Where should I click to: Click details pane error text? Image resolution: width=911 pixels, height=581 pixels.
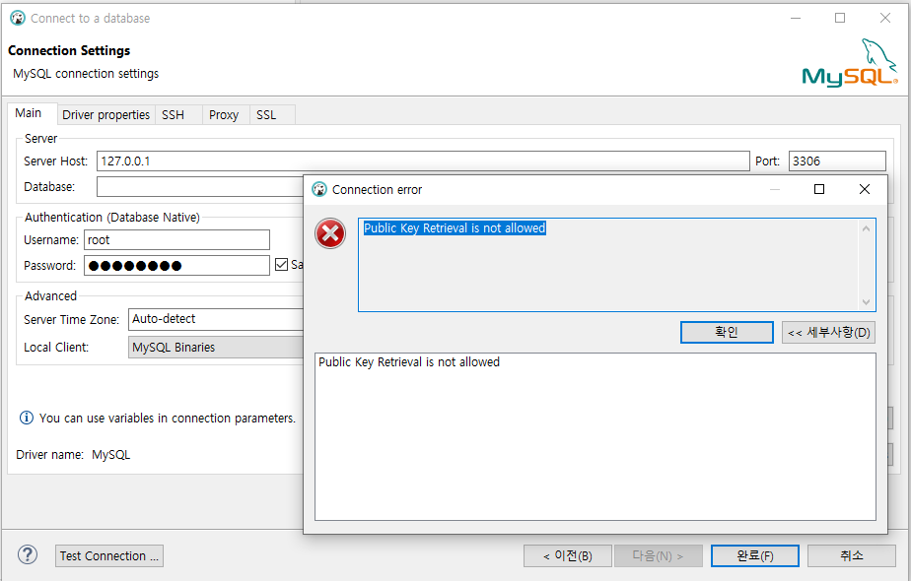click(x=409, y=362)
